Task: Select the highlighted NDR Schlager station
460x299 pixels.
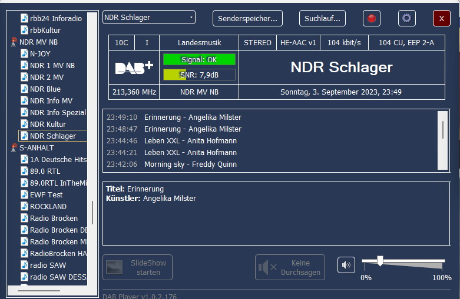Action: click(53, 136)
